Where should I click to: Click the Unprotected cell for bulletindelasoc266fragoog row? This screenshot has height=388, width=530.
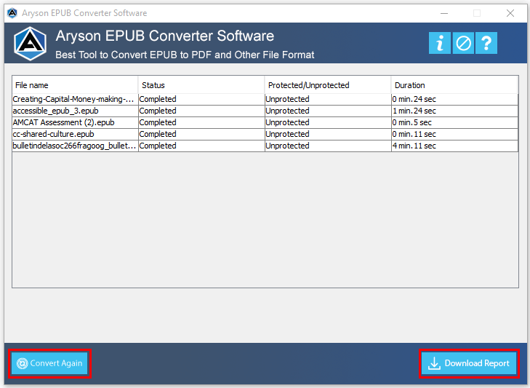coord(328,146)
